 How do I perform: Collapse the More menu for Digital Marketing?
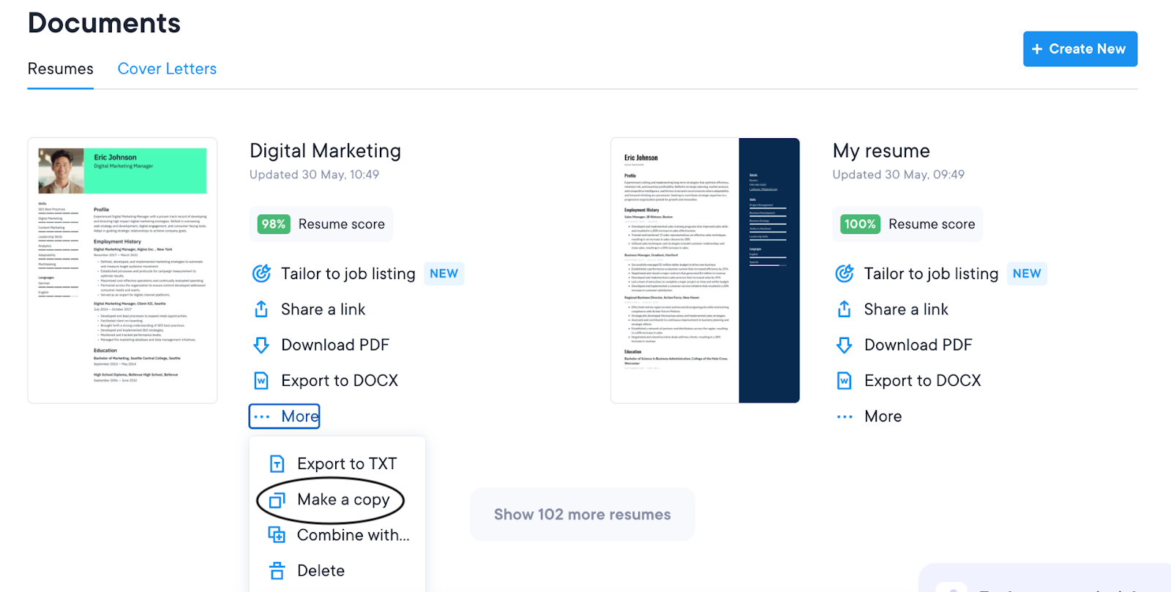tap(285, 417)
